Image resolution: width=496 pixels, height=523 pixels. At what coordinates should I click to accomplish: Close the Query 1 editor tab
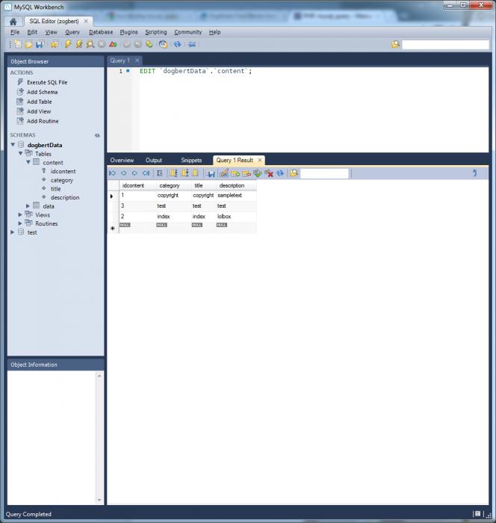(137, 61)
